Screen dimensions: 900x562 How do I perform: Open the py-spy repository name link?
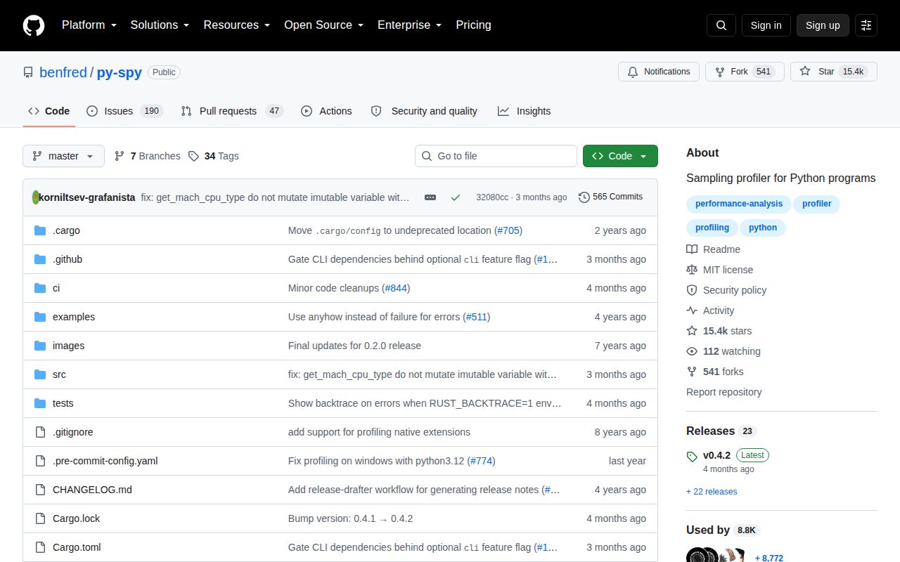120,72
